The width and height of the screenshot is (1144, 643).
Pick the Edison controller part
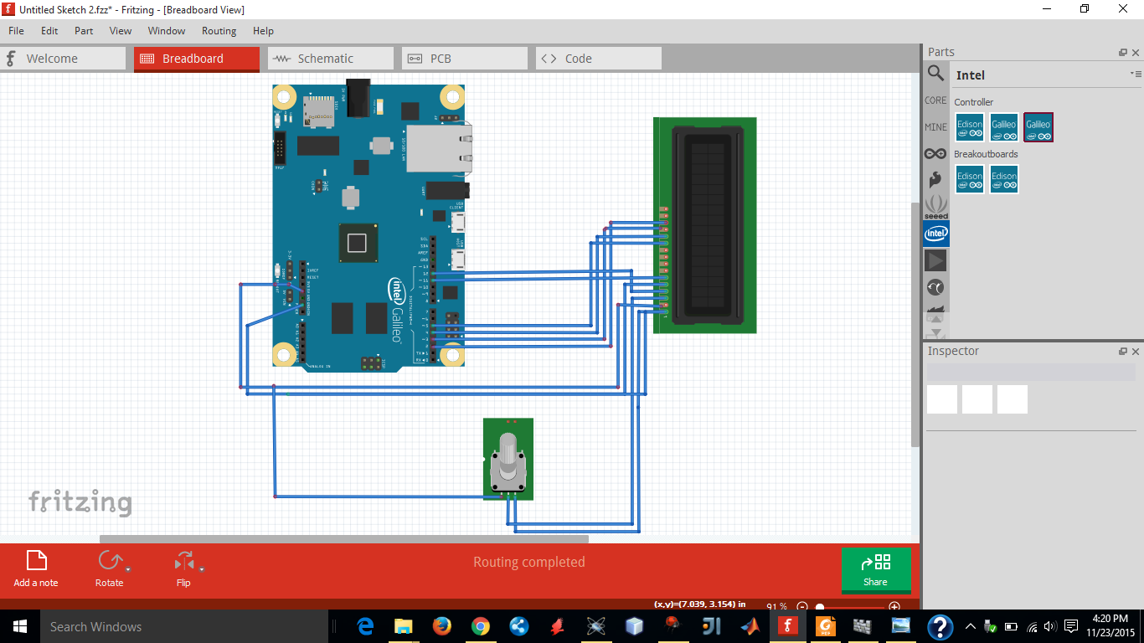tap(970, 128)
